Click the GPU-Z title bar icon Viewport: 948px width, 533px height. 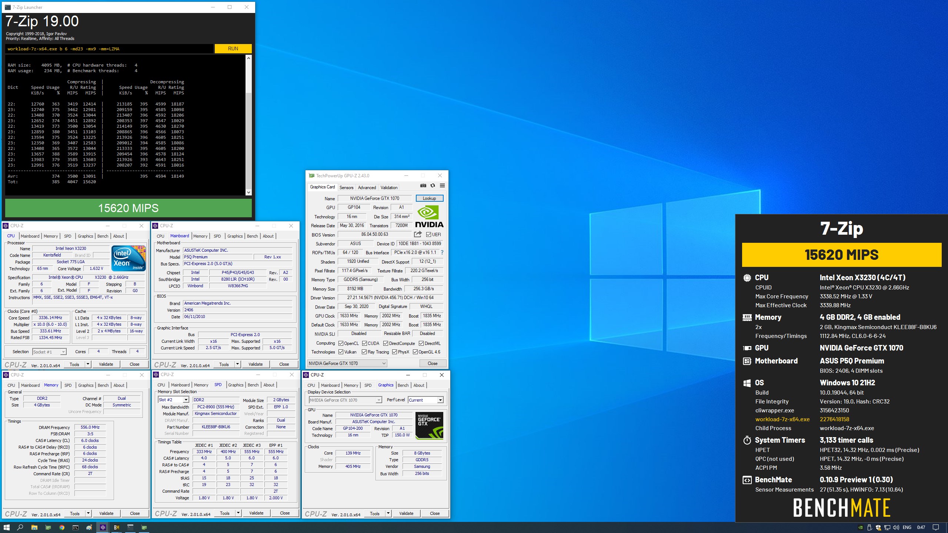click(x=311, y=176)
